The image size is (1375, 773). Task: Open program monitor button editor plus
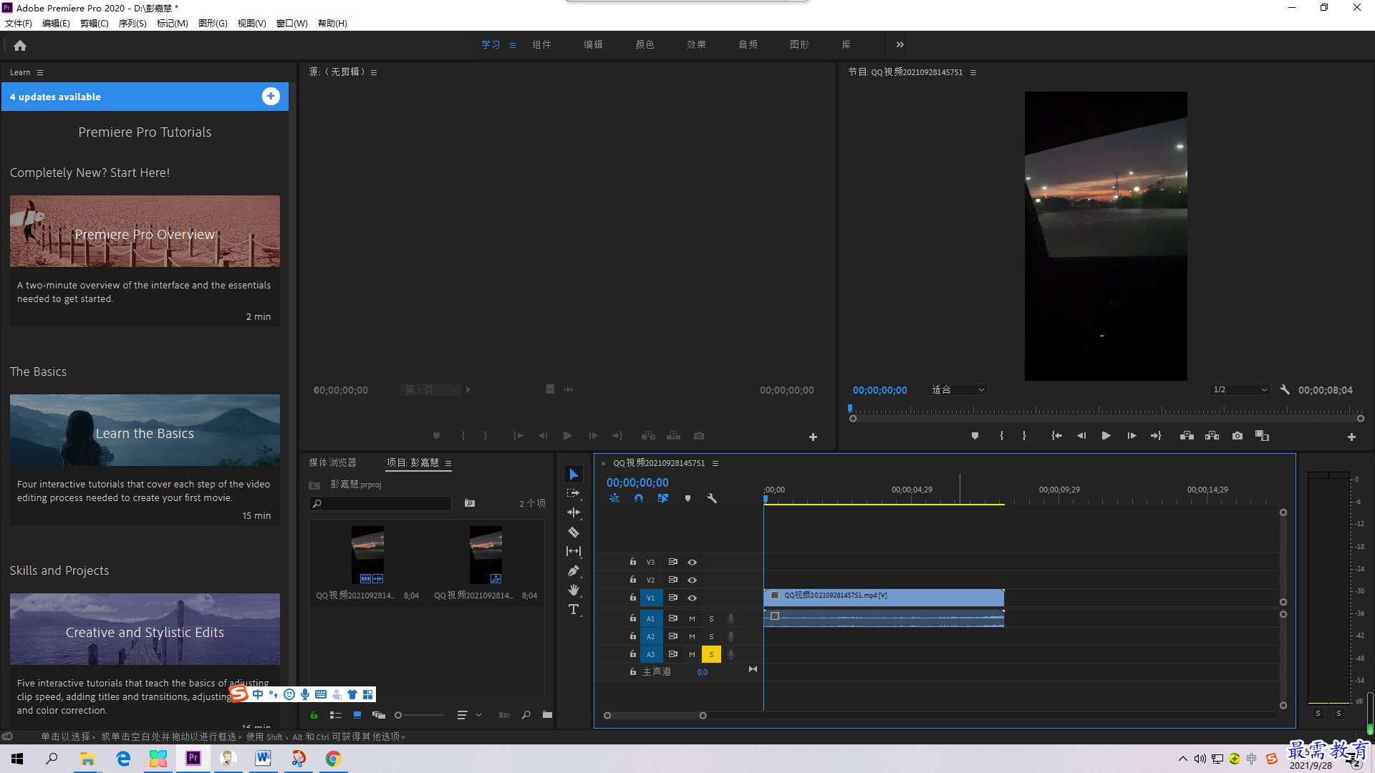click(x=1351, y=437)
